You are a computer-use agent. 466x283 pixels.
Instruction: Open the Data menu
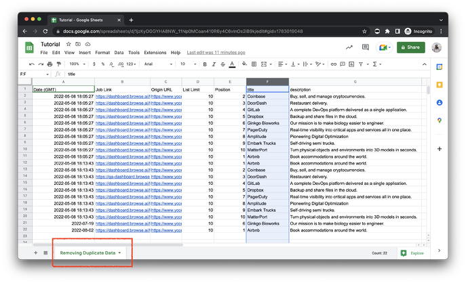point(119,52)
